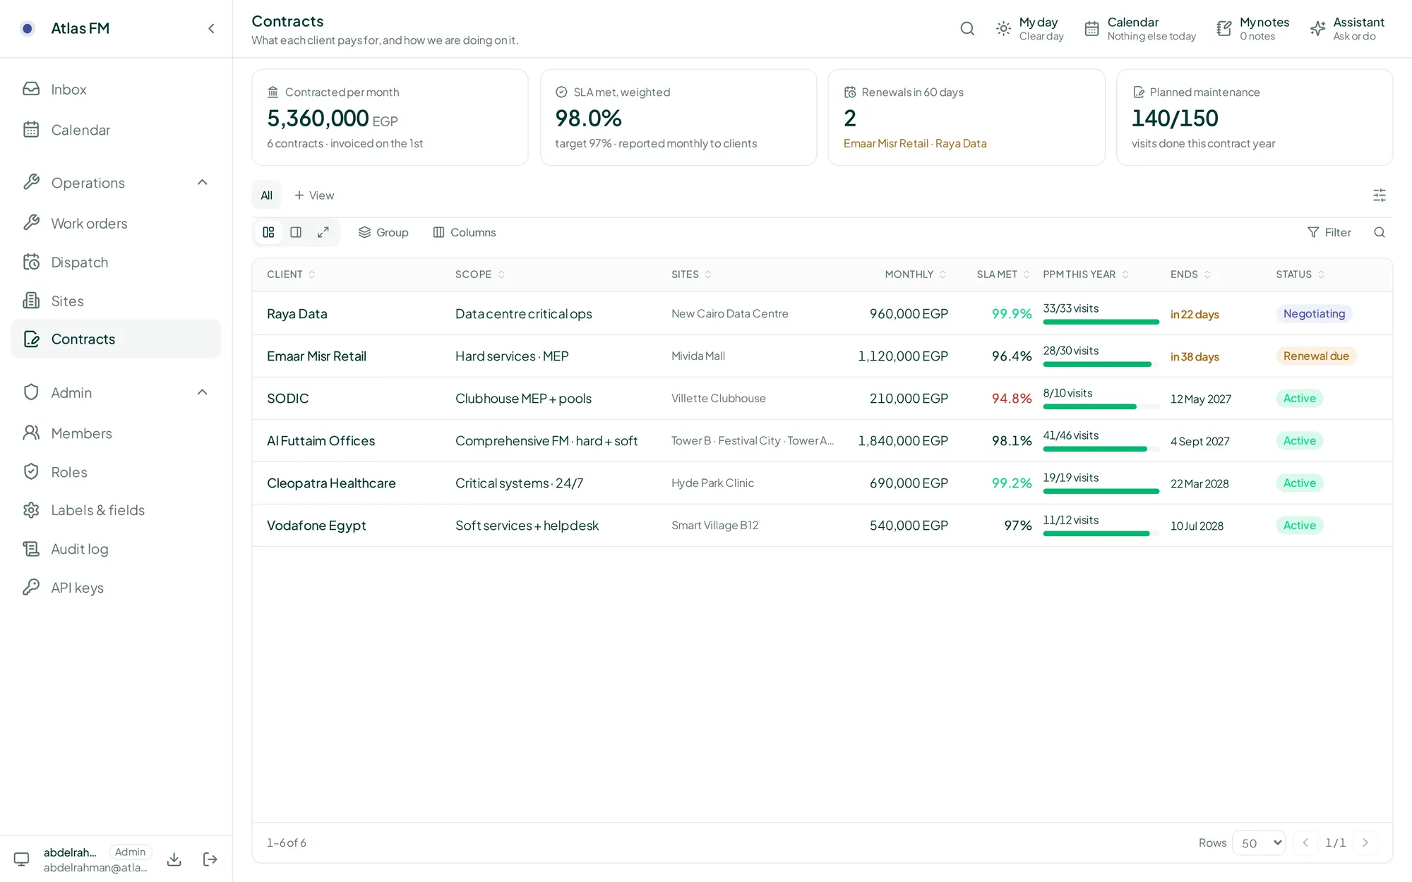Image resolution: width=1412 pixels, height=882 pixels.
Task: Sort by the Client column
Action: (291, 274)
